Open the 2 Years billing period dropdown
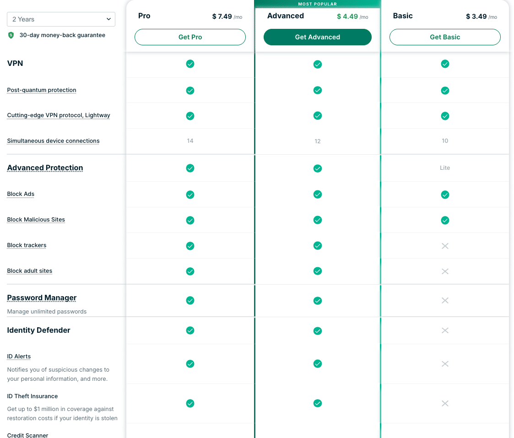The width and height of the screenshot is (514, 438). (x=61, y=19)
